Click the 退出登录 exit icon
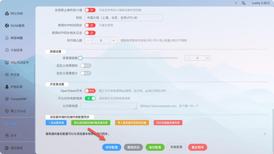Image resolution: width=274 pixels, height=154 pixels. coord(7,148)
